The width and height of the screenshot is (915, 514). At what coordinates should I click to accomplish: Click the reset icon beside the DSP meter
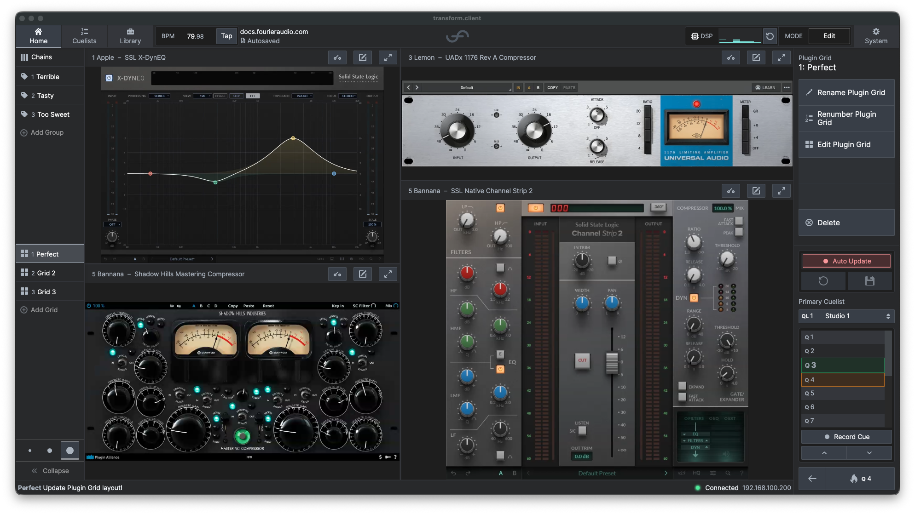(770, 36)
